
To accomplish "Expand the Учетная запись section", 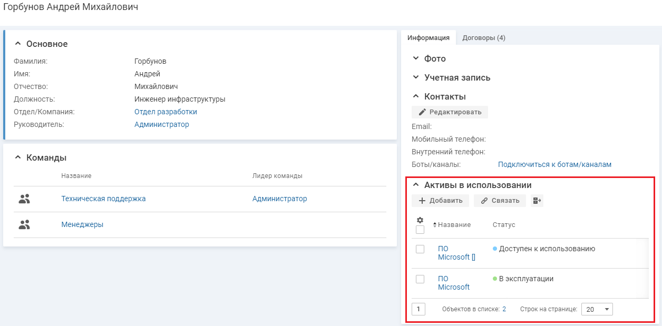I will (x=416, y=77).
